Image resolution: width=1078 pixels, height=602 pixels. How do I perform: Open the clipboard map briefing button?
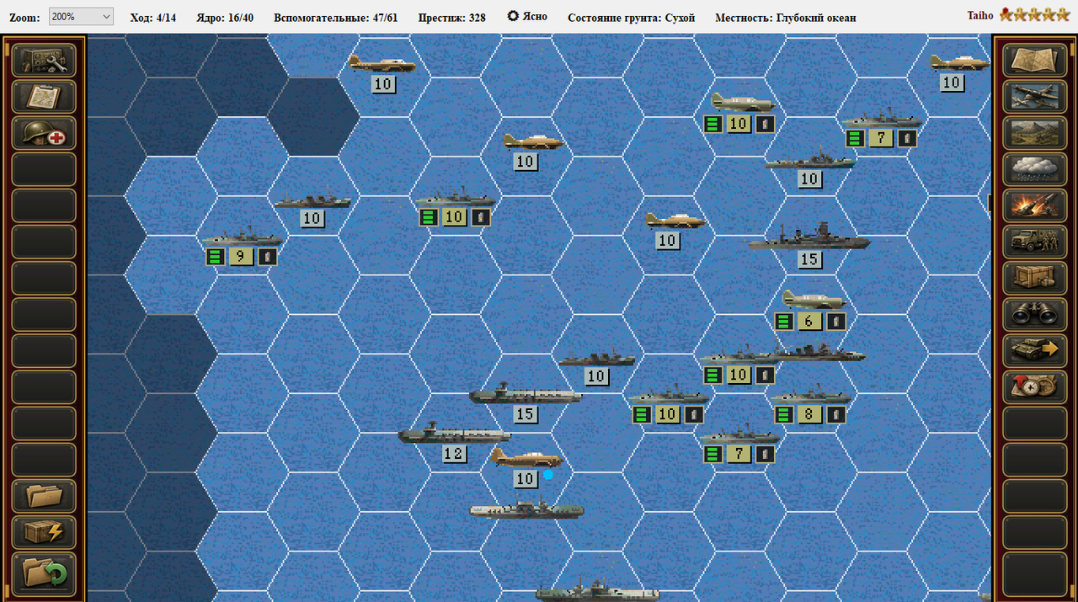click(x=44, y=97)
